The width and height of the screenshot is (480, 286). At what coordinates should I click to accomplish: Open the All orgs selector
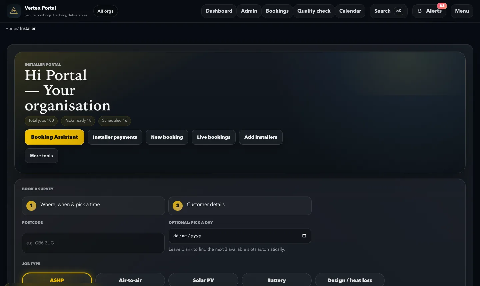(x=105, y=11)
